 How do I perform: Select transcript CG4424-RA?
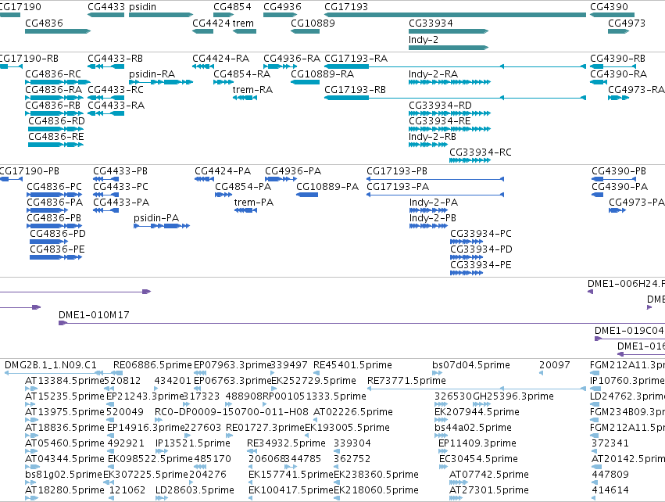click(x=221, y=59)
